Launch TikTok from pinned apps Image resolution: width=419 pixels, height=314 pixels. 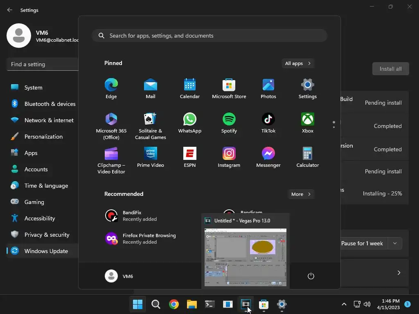(268, 123)
